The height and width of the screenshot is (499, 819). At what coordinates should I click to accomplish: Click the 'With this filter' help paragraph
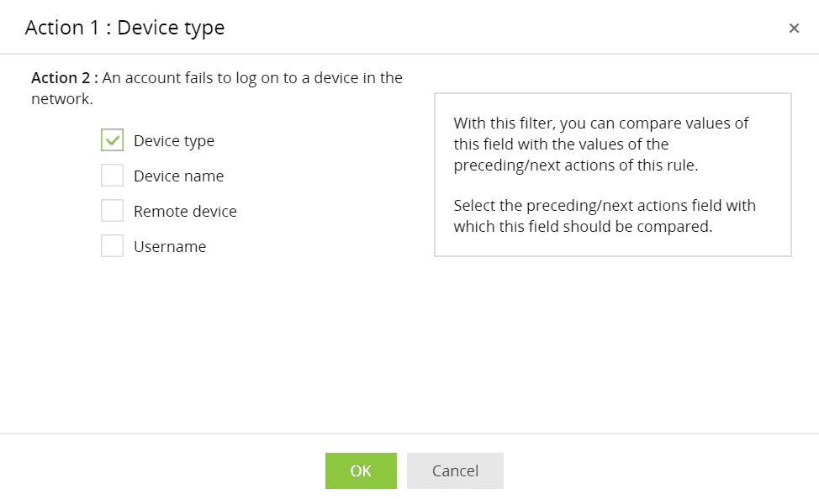(600, 144)
